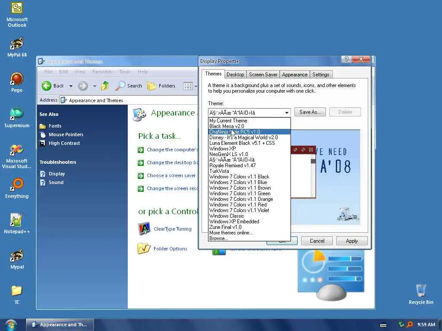Select My Current Theme from list
This screenshot has height=331, width=442.
click(x=249, y=121)
